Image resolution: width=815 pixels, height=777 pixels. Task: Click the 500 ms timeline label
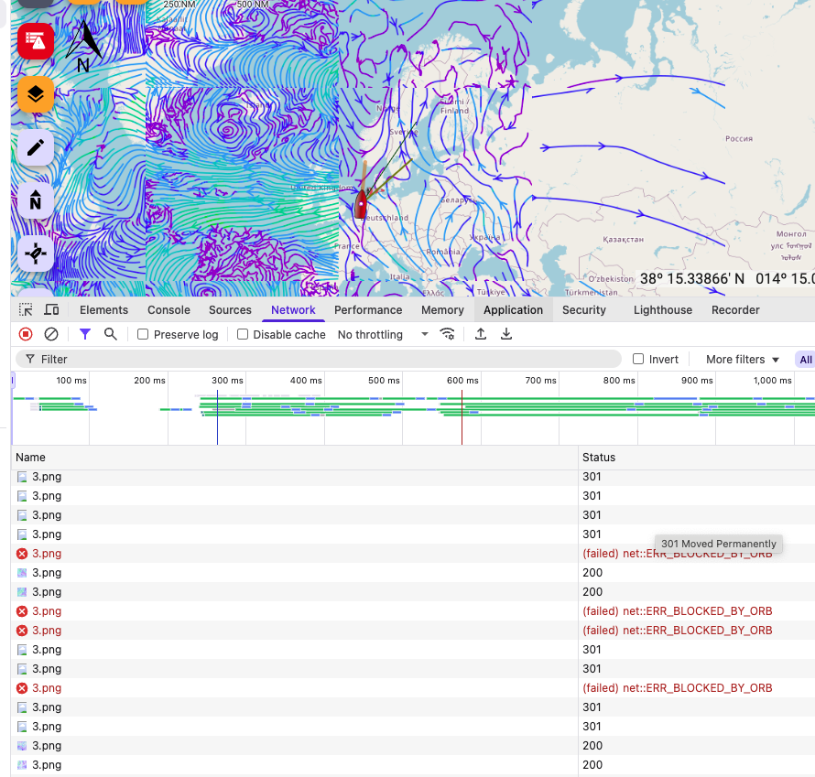[x=384, y=380]
